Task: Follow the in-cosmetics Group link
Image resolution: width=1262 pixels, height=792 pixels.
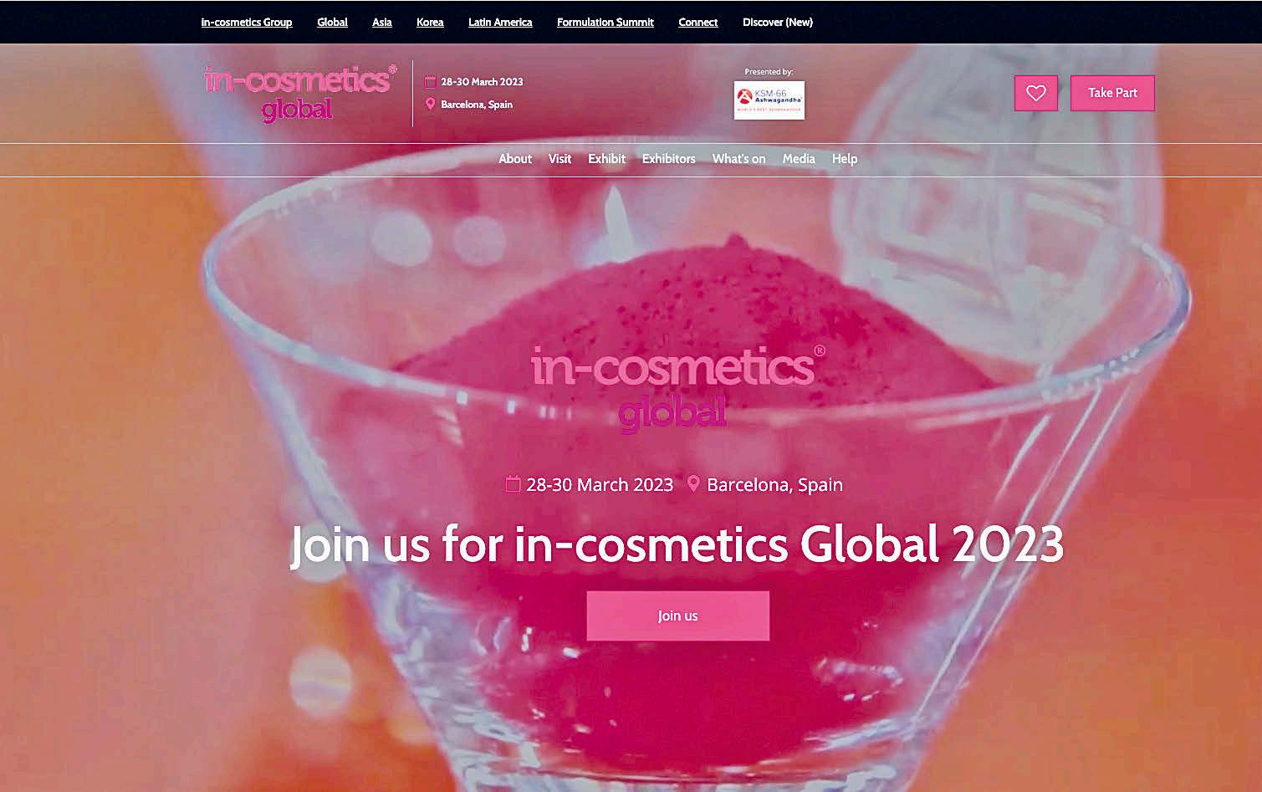Action: coord(247,23)
